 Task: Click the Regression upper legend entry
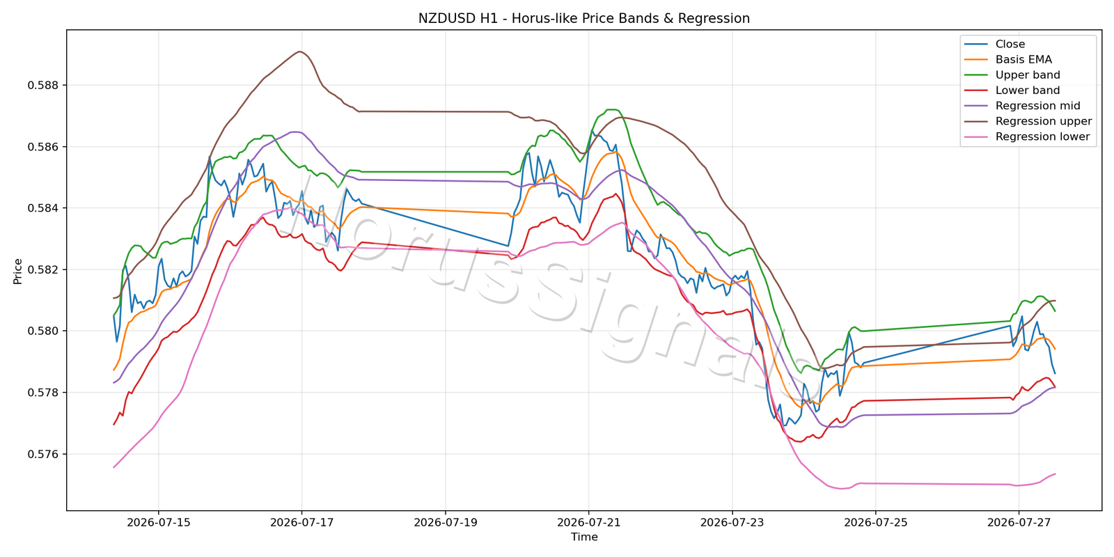(1044, 121)
